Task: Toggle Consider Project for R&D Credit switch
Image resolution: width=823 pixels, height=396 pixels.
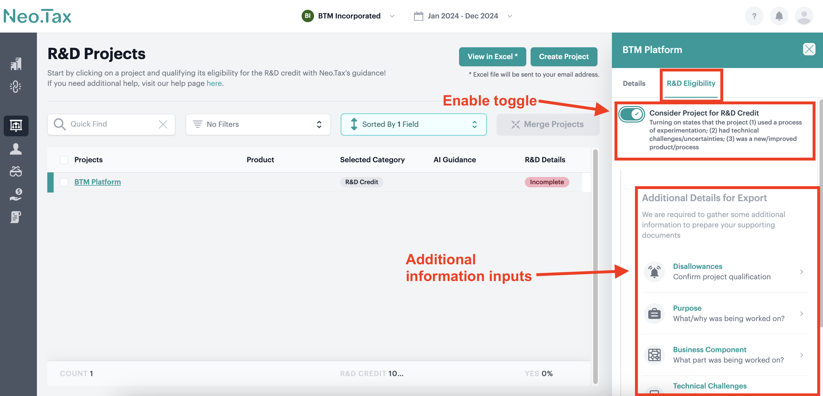Action: coord(631,114)
